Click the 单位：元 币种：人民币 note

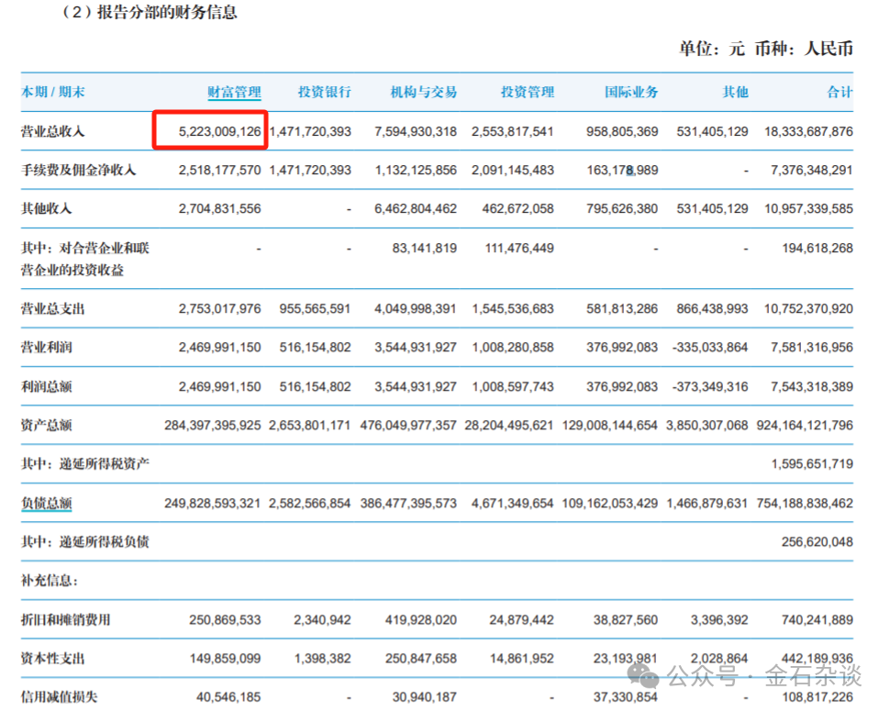click(x=766, y=49)
